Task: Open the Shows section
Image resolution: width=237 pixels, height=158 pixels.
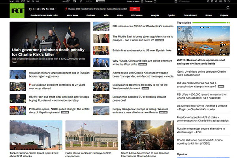Action: [209, 15]
